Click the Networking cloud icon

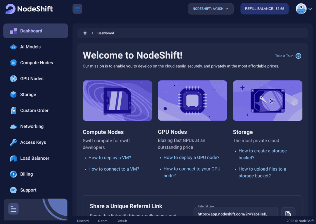click(14, 127)
